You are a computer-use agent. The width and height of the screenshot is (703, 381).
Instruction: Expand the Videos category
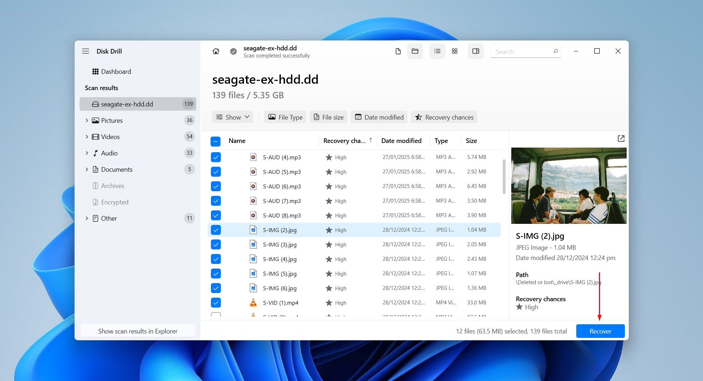pos(87,137)
